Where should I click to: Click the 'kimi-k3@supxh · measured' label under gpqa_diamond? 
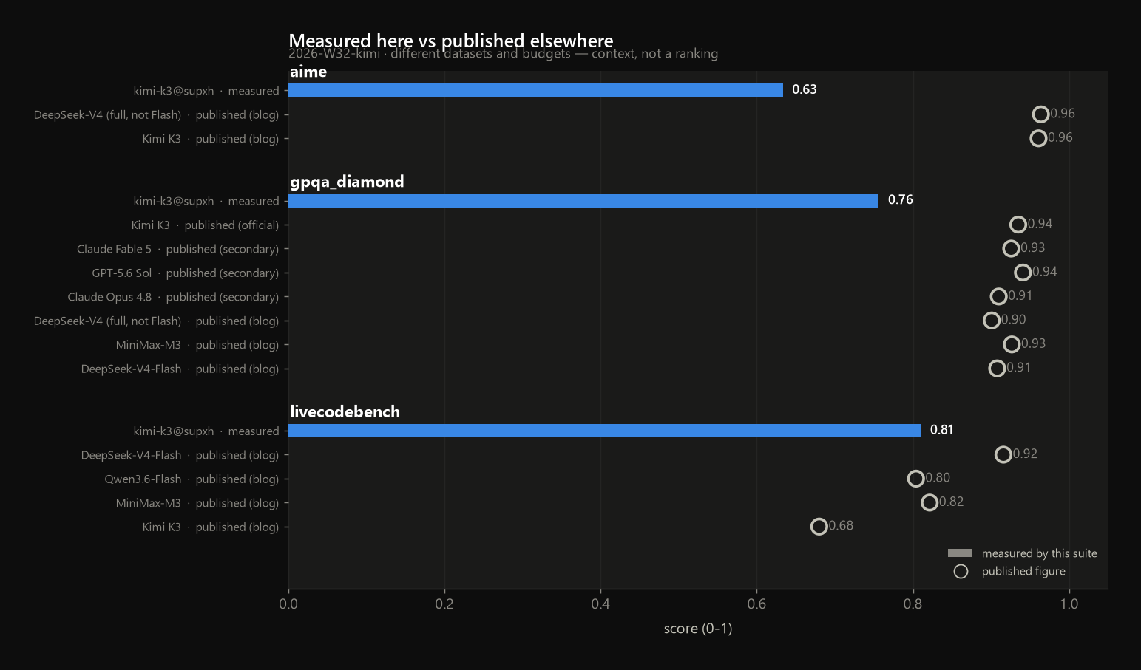[206, 201]
